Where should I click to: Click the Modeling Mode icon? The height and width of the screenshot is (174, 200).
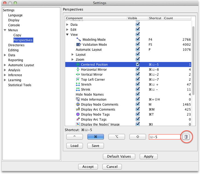(x=79, y=40)
